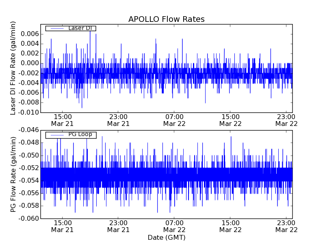This screenshot has width=325, height=243.
Task: Click the 07:00 Mar 22 tick under upper plot
Action: coord(174,120)
